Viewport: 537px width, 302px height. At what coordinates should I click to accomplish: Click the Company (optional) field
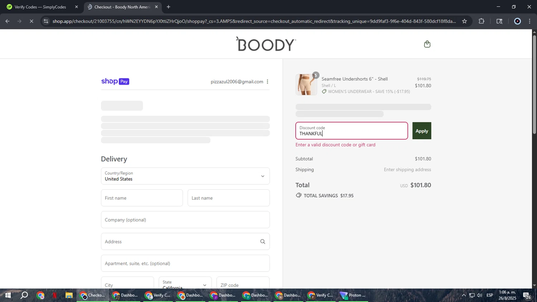point(185,220)
